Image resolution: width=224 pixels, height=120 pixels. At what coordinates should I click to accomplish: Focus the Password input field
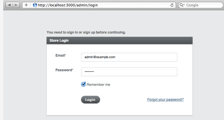pos(129,72)
